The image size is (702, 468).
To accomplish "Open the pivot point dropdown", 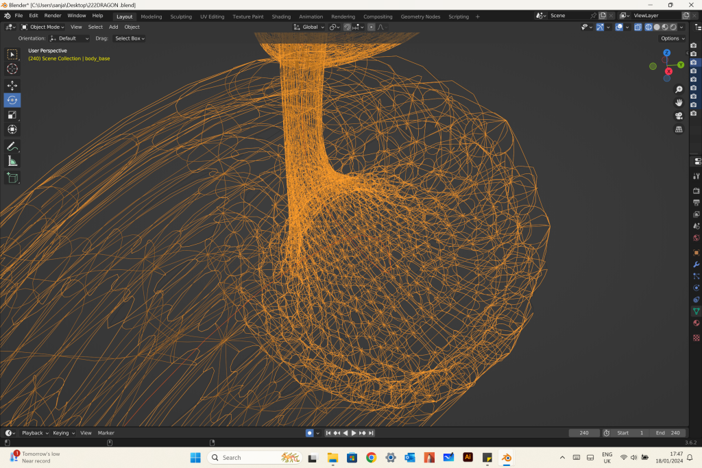I will [x=335, y=27].
